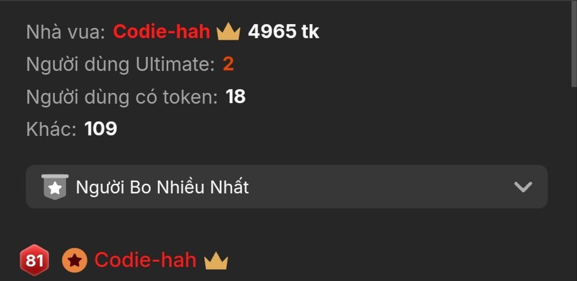Screen dimensions: 577x281
Task: Click the tk unit after 4965
Action: [310, 32]
